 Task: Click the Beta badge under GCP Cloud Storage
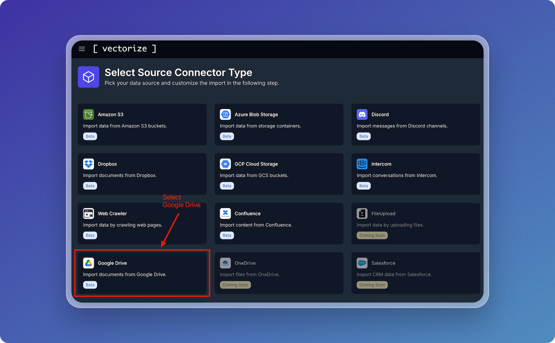(x=227, y=186)
